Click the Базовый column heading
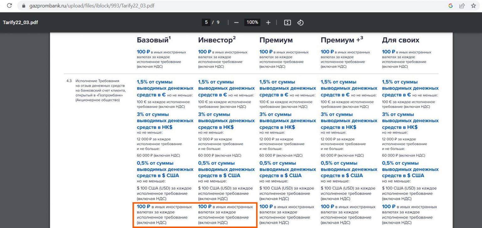The width and height of the screenshot is (482, 228). (154, 40)
